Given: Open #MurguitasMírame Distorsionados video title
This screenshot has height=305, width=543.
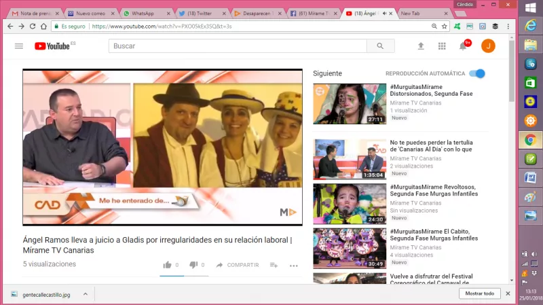Looking at the screenshot, I should [431, 90].
